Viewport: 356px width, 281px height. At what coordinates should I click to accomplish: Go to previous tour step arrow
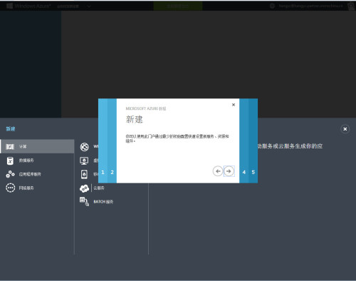pyautogui.click(x=218, y=171)
